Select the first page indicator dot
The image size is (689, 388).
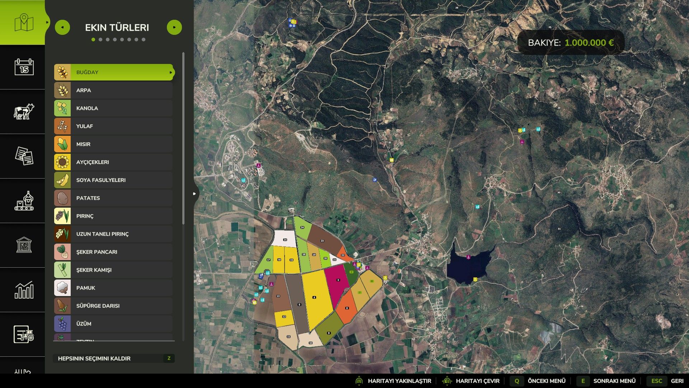93,40
